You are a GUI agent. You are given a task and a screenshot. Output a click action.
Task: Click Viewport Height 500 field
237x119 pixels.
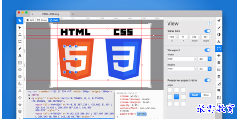[x=181, y=69]
